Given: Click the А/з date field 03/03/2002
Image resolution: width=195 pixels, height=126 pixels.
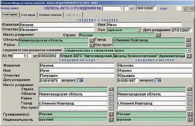Looking at the screenshot, I should click(48, 56).
